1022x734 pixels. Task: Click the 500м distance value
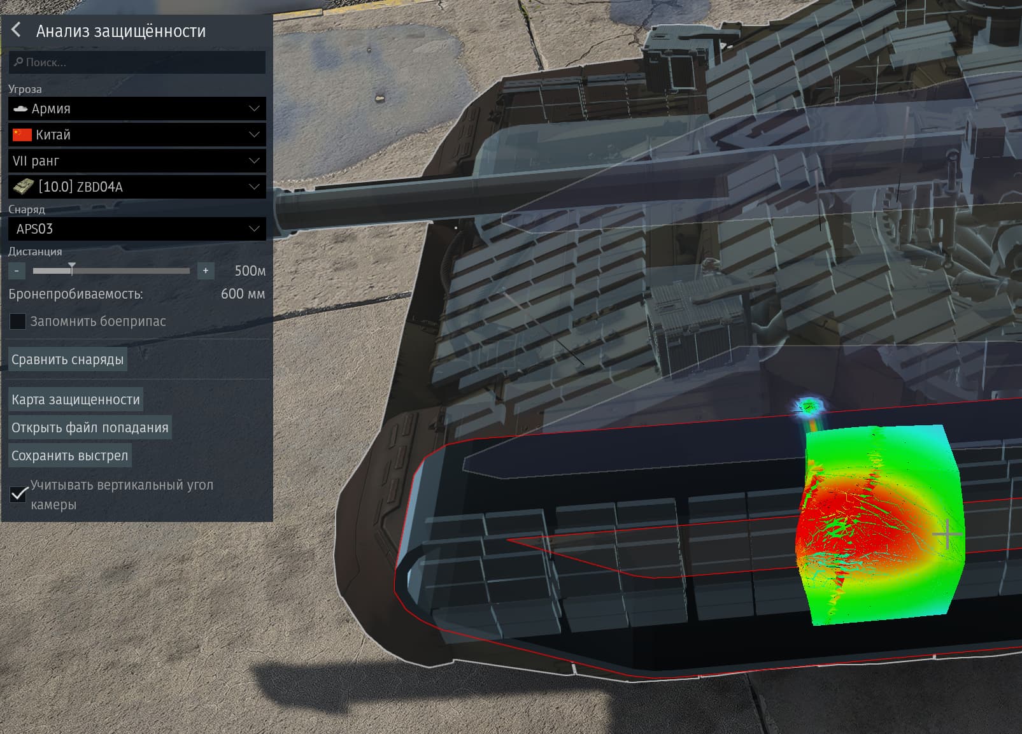[250, 271]
